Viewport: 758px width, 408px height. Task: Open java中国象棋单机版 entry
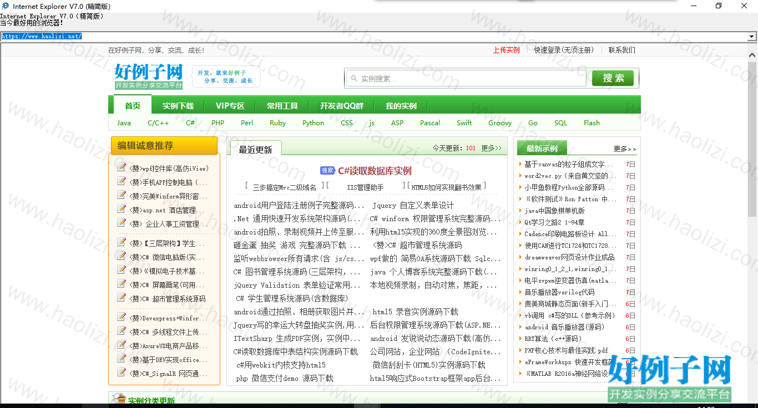click(x=554, y=211)
